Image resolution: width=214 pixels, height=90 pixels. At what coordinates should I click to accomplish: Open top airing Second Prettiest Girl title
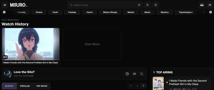188,82
